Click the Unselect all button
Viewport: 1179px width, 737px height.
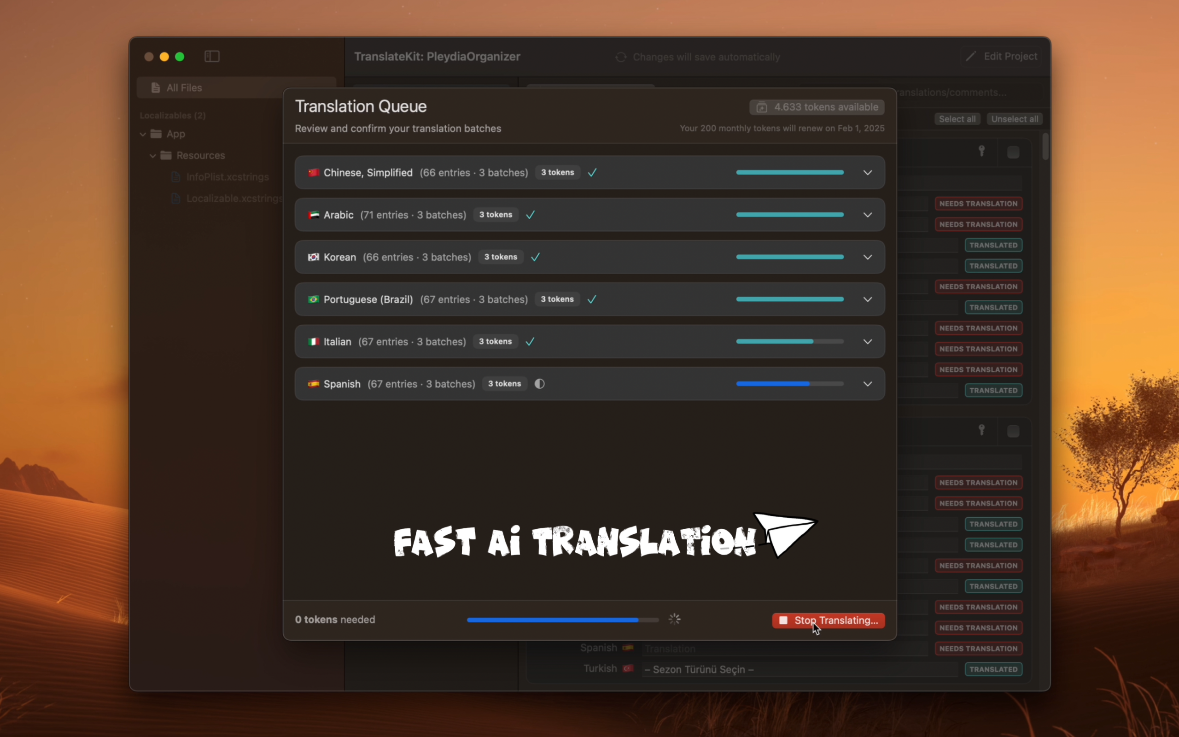[x=1014, y=119]
